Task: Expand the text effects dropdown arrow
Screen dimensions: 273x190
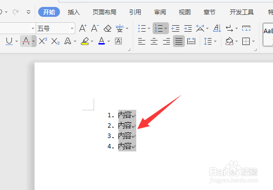Action: pyautogui.click(x=75, y=42)
